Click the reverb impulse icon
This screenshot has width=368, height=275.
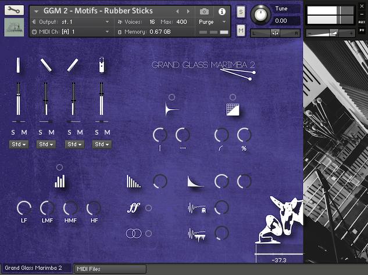pyautogui.click(x=172, y=110)
